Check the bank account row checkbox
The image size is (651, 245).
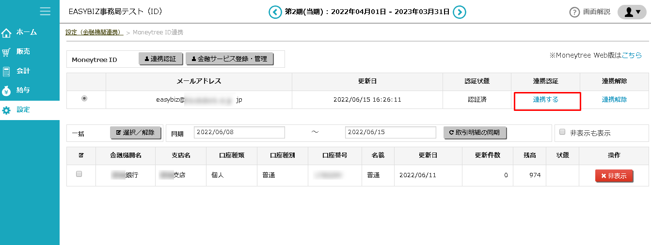(79, 174)
